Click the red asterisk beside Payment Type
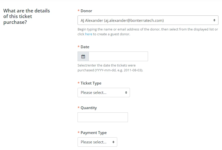 click(x=78, y=132)
